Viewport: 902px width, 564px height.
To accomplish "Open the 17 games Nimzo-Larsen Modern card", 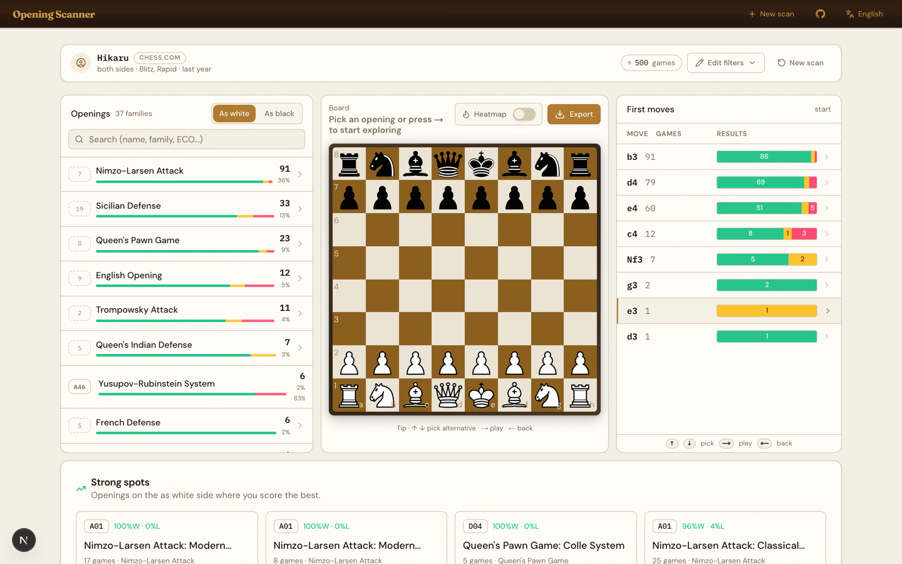I will [167, 538].
